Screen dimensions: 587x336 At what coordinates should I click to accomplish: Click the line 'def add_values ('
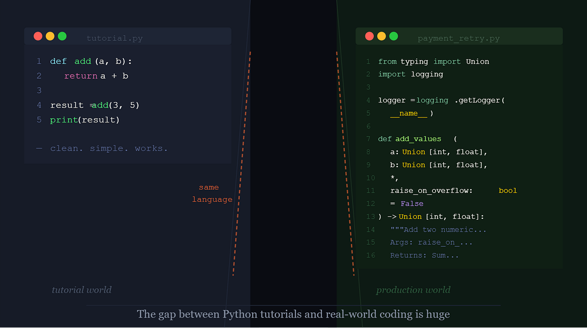point(417,139)
